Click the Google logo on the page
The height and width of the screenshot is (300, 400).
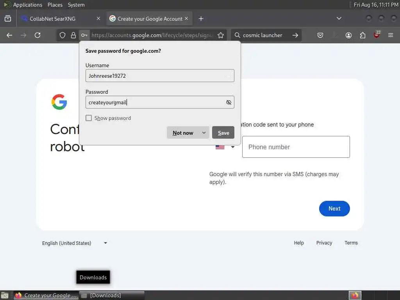point(59,102)
